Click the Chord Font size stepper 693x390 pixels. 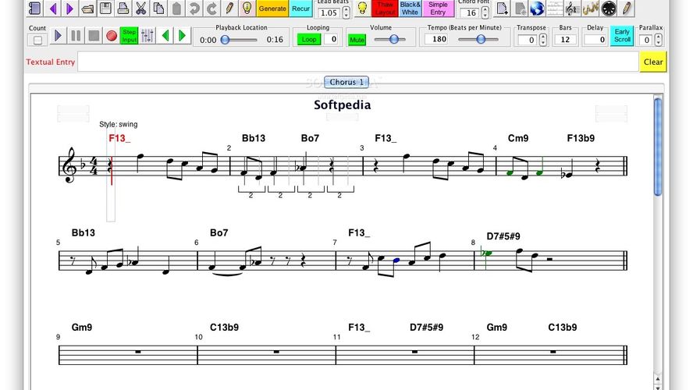(x=484, y=12)
